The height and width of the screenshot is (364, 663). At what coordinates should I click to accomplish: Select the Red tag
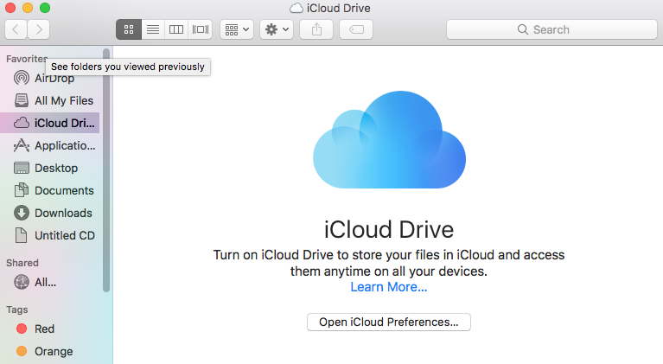(x=50, y=329)
